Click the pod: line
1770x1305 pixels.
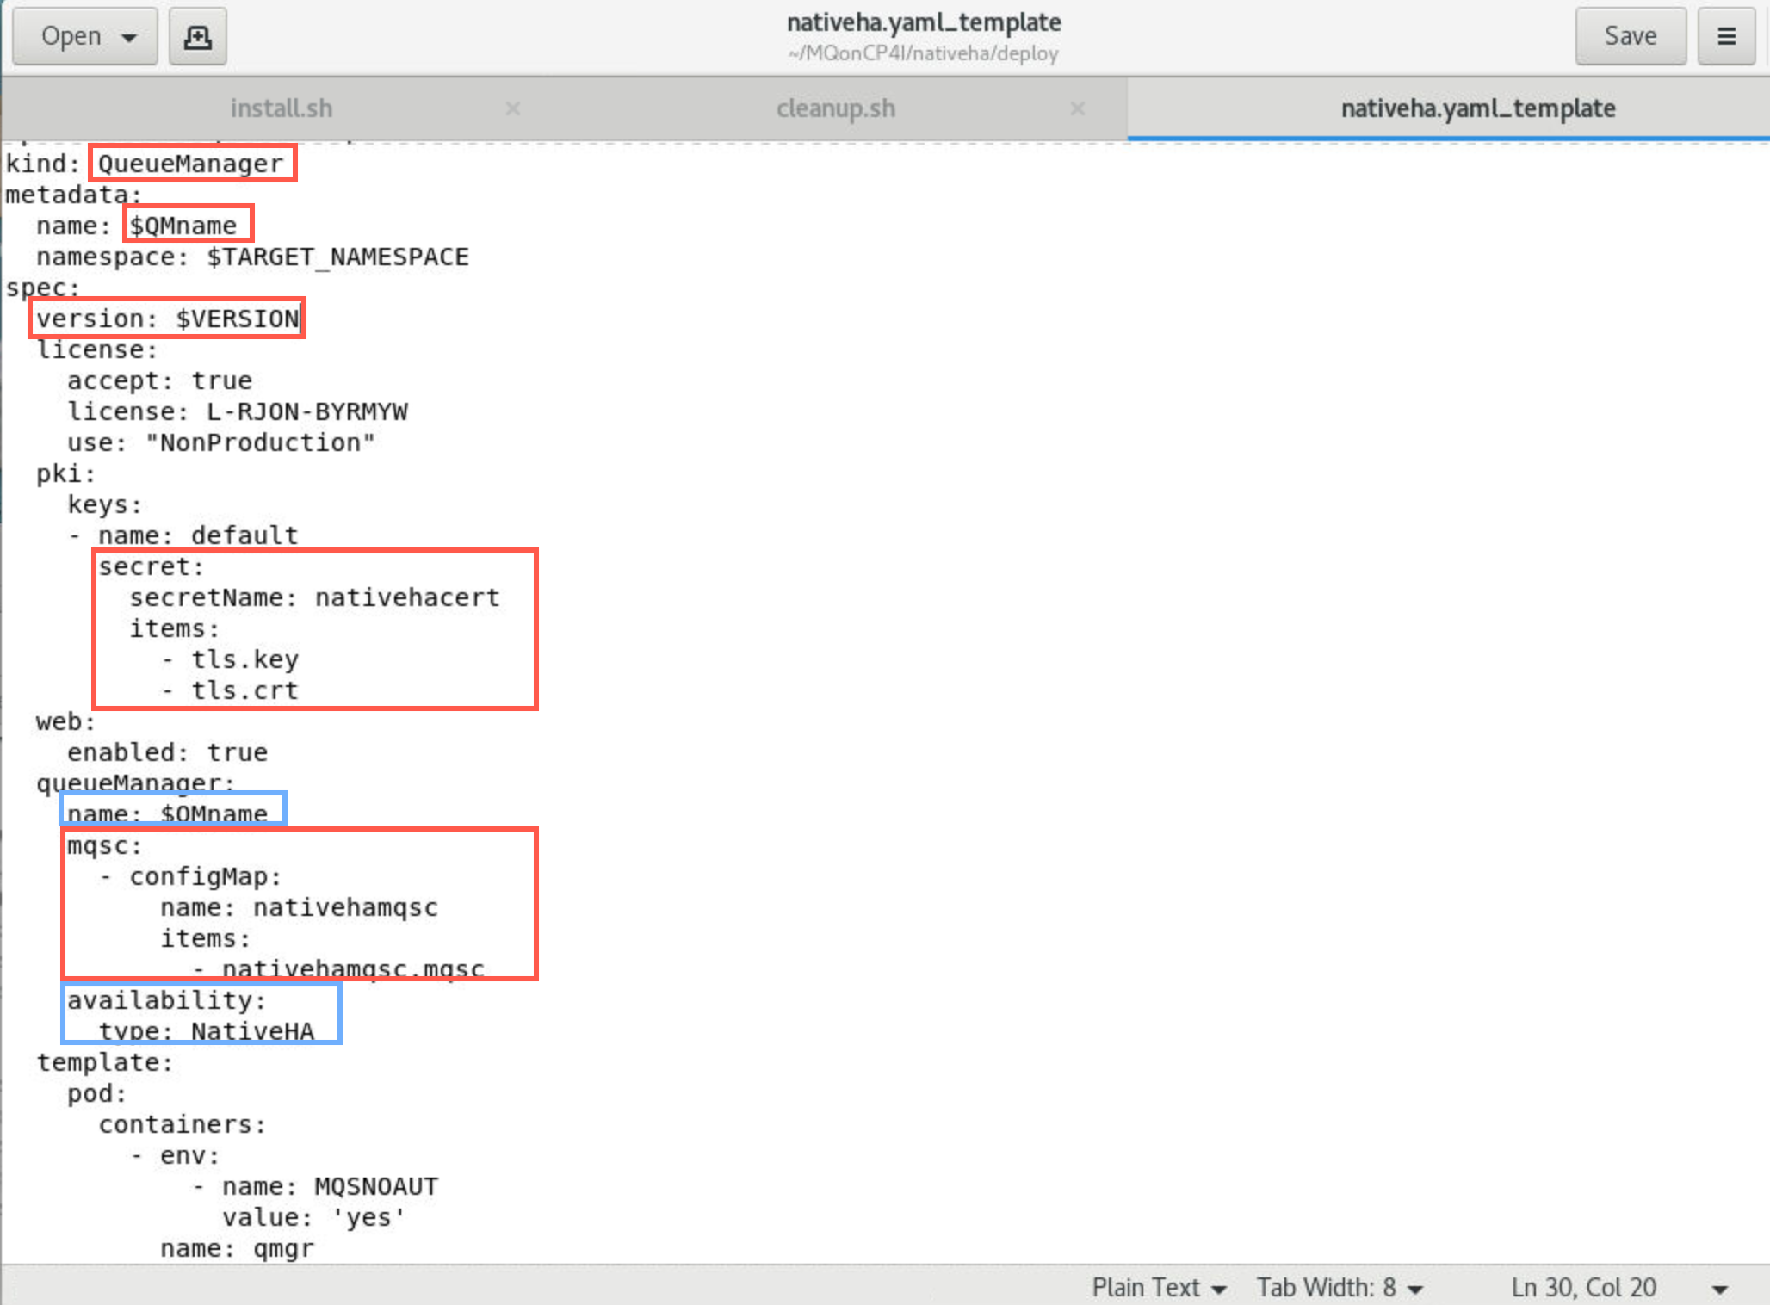[x=96, y=1093]
